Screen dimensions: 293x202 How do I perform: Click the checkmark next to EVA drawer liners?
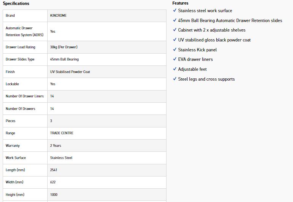pos(175,59)
